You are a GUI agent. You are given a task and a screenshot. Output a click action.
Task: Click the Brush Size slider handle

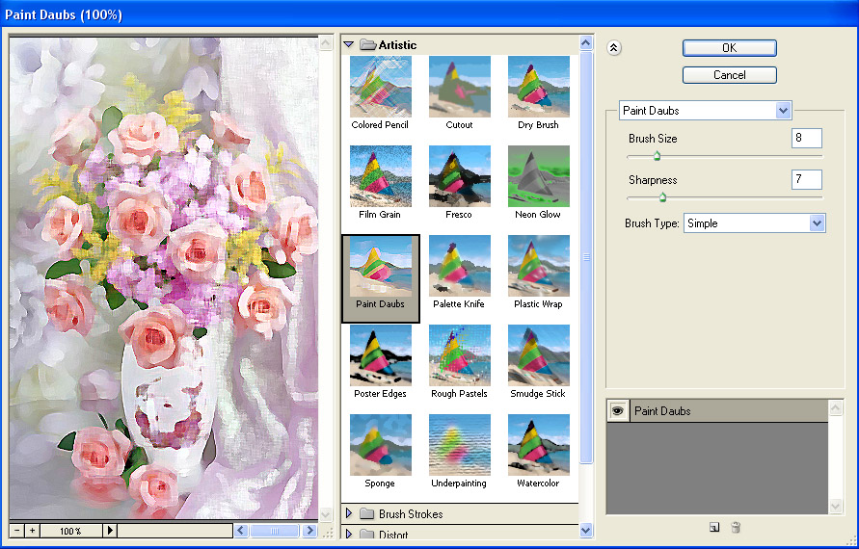pos(657,157)
